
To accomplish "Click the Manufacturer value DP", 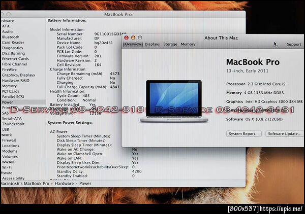I will [97, 39].
